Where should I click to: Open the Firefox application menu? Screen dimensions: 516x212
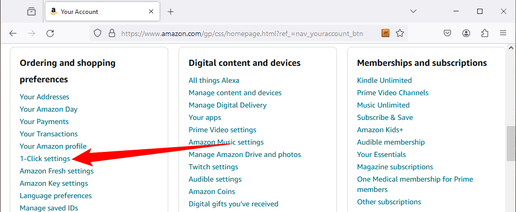[x=503, y=33]
